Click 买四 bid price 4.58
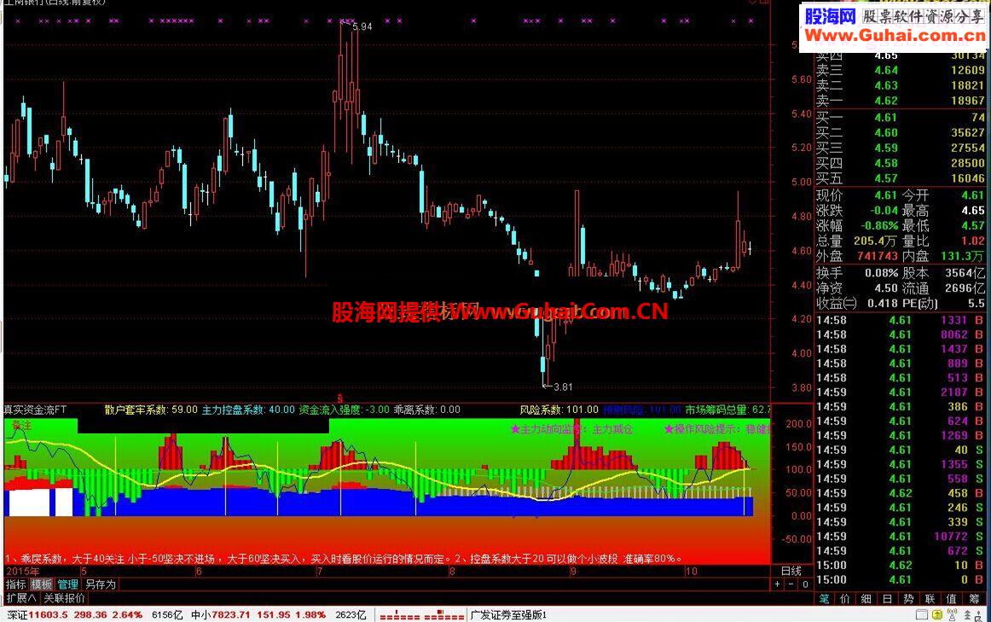The image size is (991, 622). [x=886, y=163]
